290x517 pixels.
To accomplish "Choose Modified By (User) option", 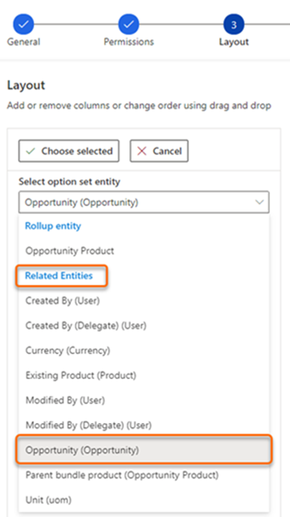I will point(65,400).
